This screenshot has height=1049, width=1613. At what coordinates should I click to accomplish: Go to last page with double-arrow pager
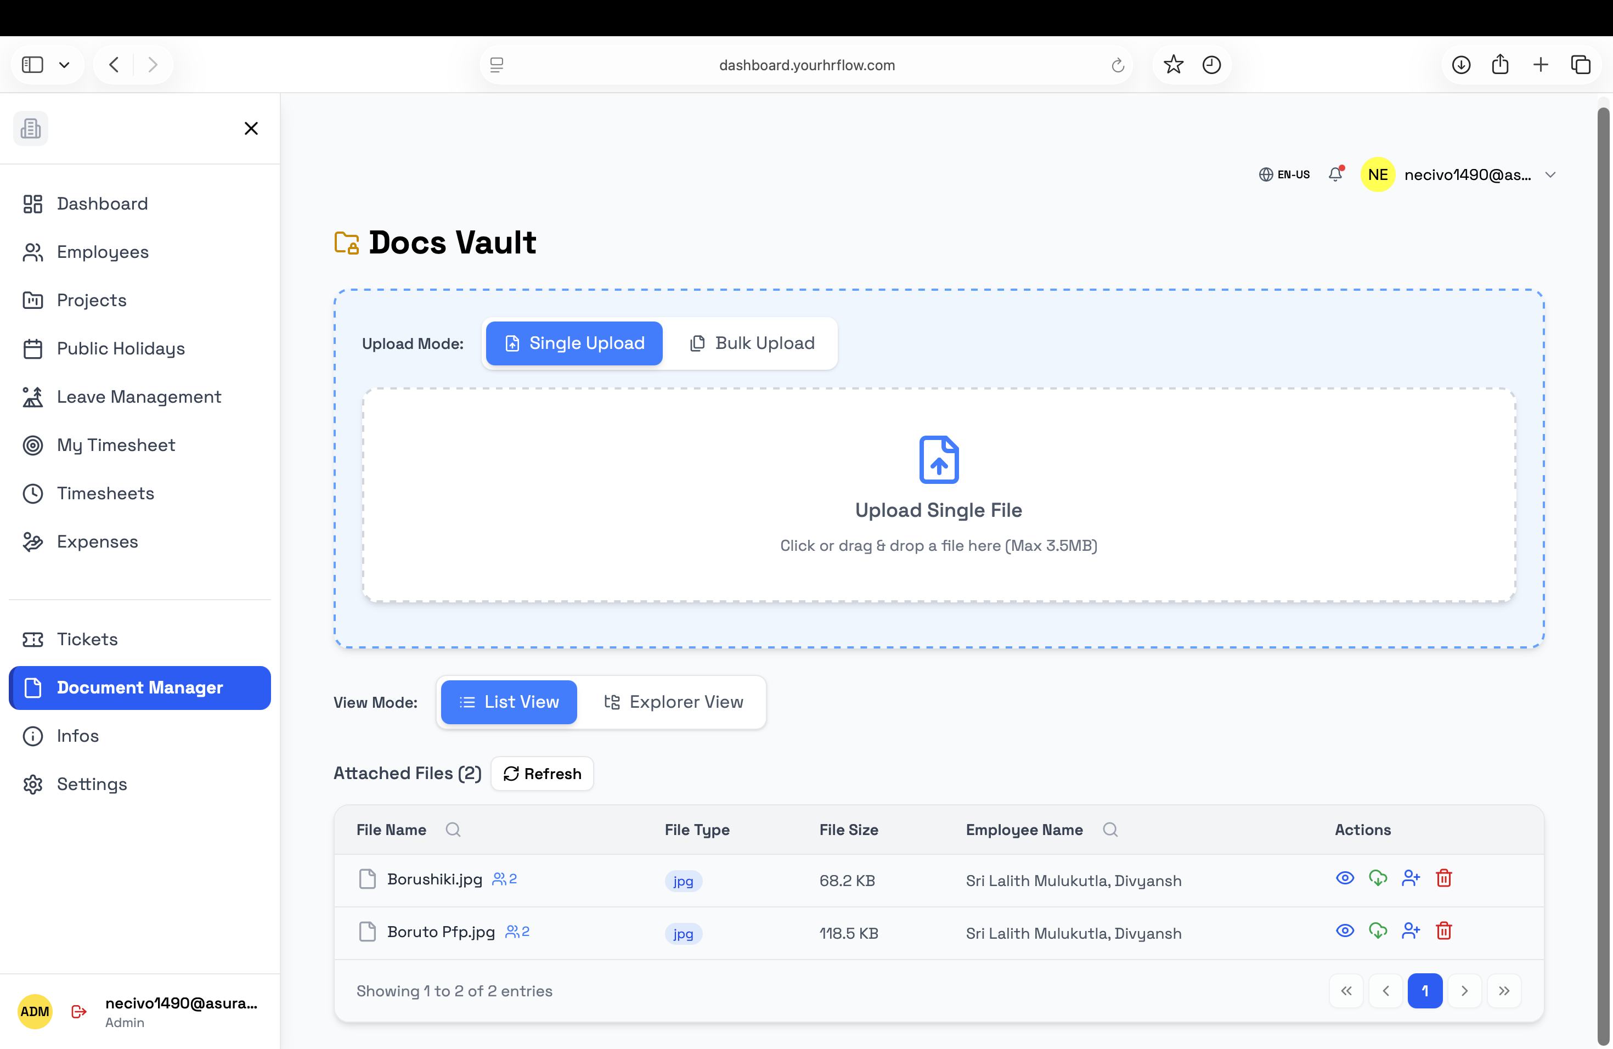coord(1504,990)
